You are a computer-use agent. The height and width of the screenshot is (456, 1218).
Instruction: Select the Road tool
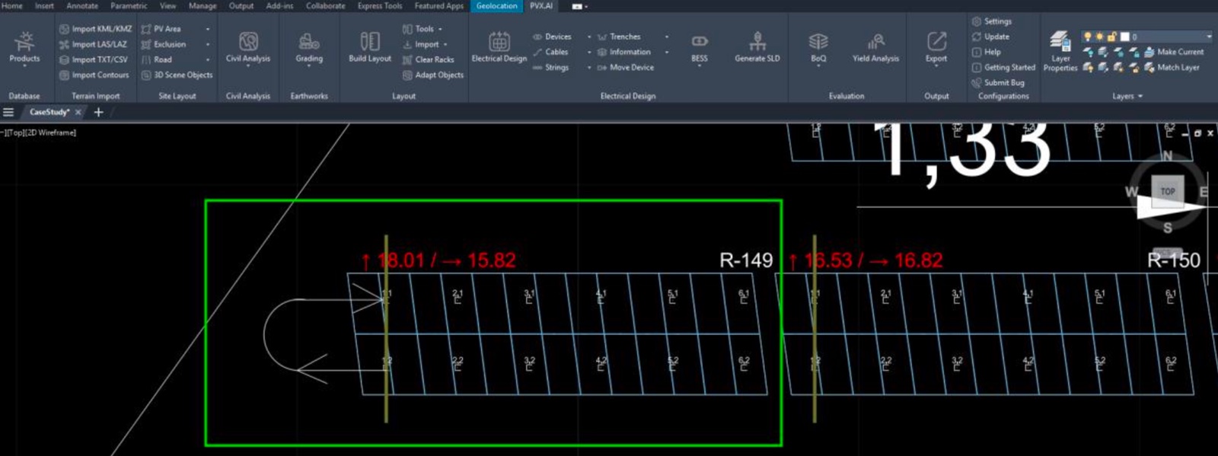click(157, 59)
